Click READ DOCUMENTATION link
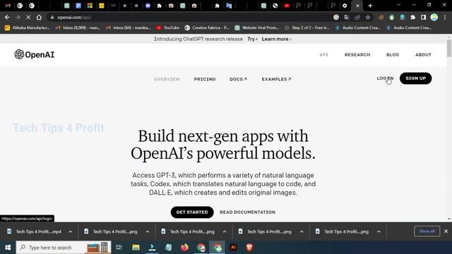 247,212
